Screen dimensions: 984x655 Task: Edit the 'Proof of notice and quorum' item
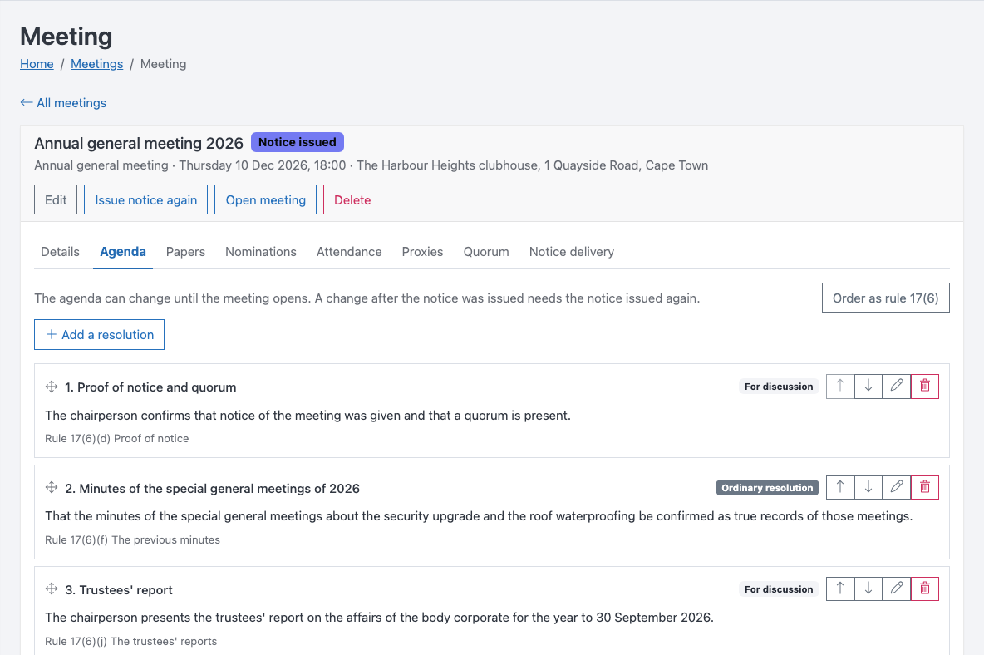coord(897,386)
